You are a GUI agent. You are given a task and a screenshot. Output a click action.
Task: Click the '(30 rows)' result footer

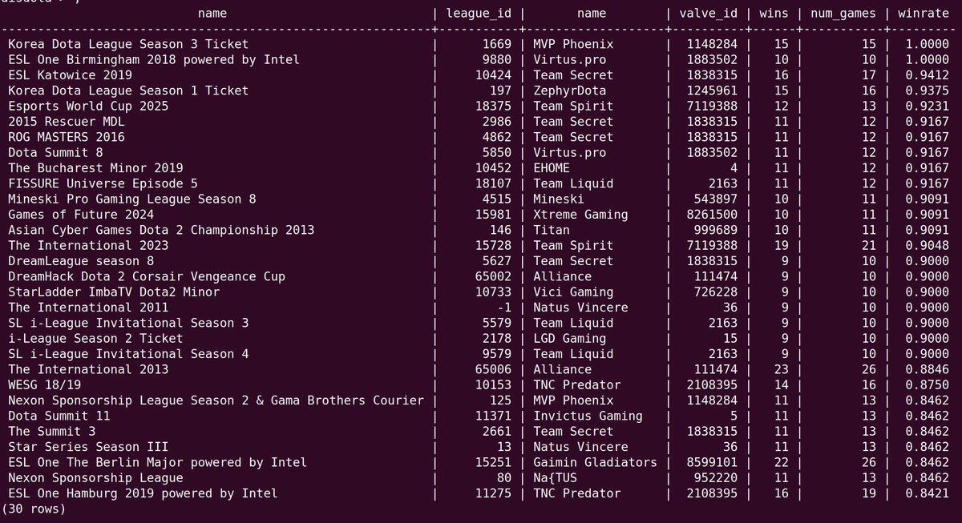[33, 509]
